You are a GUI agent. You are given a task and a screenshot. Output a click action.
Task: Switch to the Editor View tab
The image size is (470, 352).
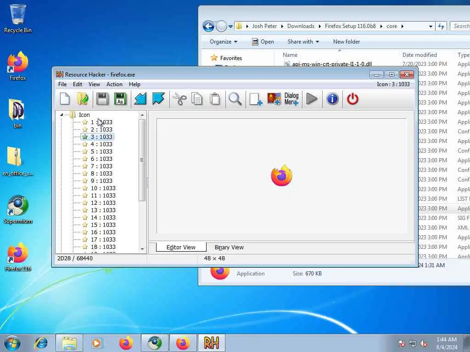[x=181, y=247]
